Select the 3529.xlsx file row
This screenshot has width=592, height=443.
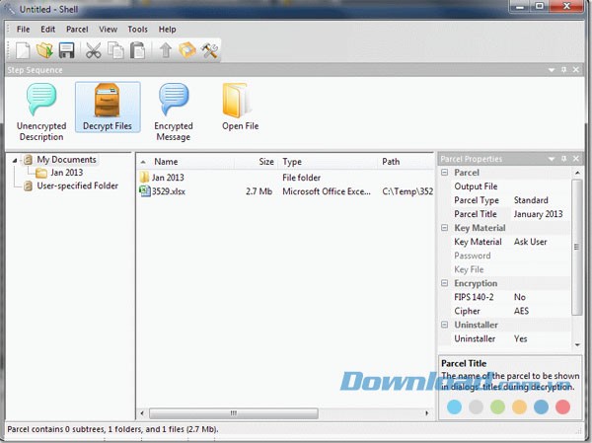[168, 191]
